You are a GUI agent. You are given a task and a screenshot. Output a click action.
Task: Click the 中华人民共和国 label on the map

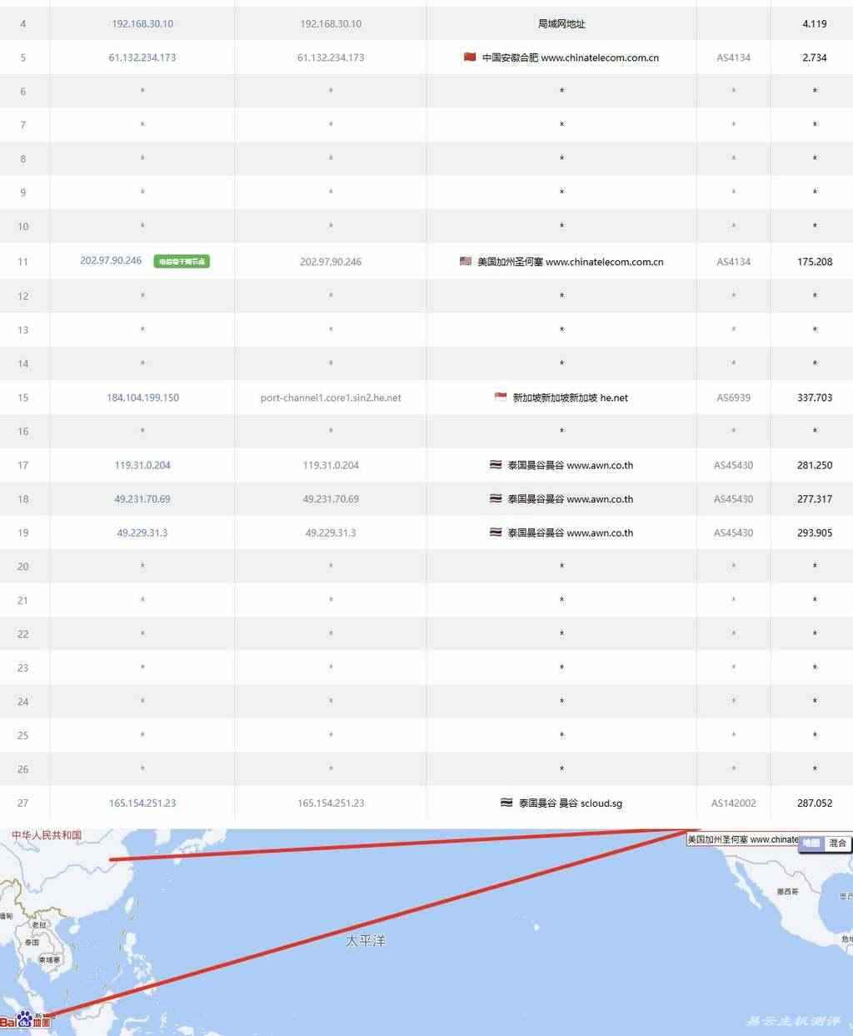tap(47, 835)
